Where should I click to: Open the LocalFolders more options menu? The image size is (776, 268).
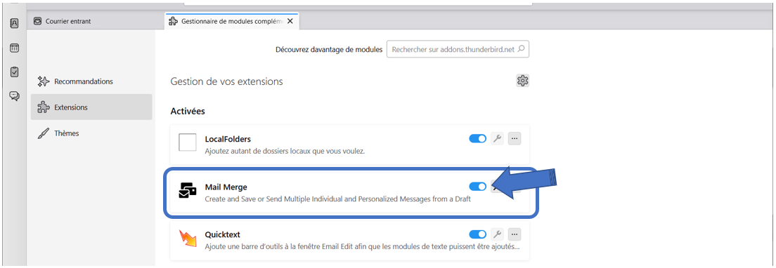[515, 139]
